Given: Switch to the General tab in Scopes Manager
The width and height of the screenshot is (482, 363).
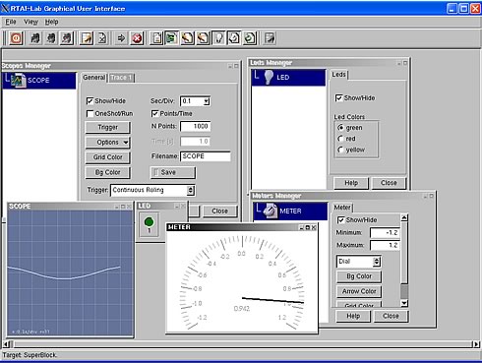Looking at the screenshot, I should (93, 78).
